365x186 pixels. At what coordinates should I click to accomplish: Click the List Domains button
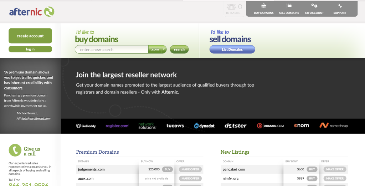click(232, 50)
